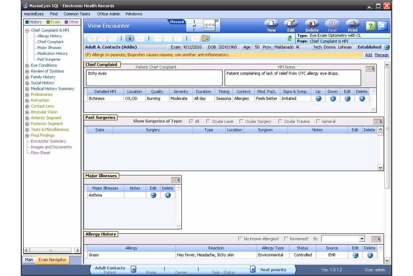The height and width of the screenshot is (276, 413).
Task: Open help with the green question mark
Action: [x=371, y=26]
